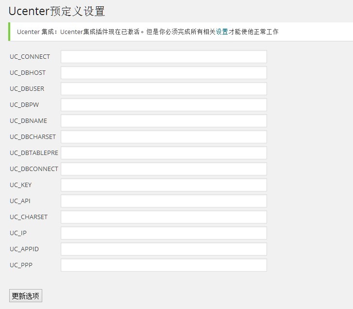Click the UC_IP input field
Image resolution: width=353 pixels, height=309 pixels.
(164, 233)
